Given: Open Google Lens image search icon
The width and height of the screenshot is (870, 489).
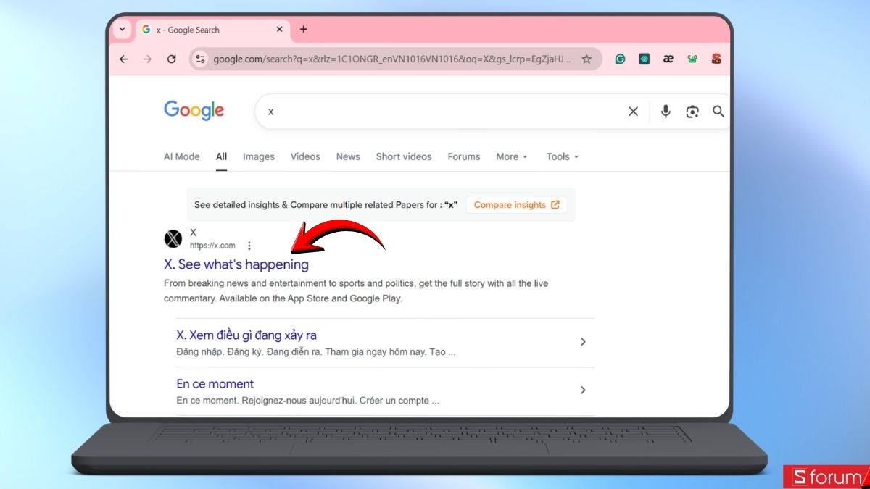Looking at the screenshot, I should 692,112.
